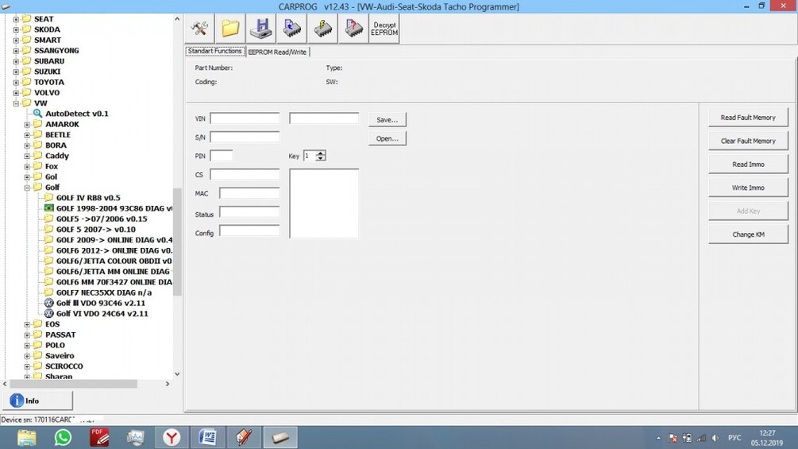Viewport: 798px width, 449px height.
Task: Select GOLF6/JETTA COLOUR OBDII item
Action: pos(114,261)
